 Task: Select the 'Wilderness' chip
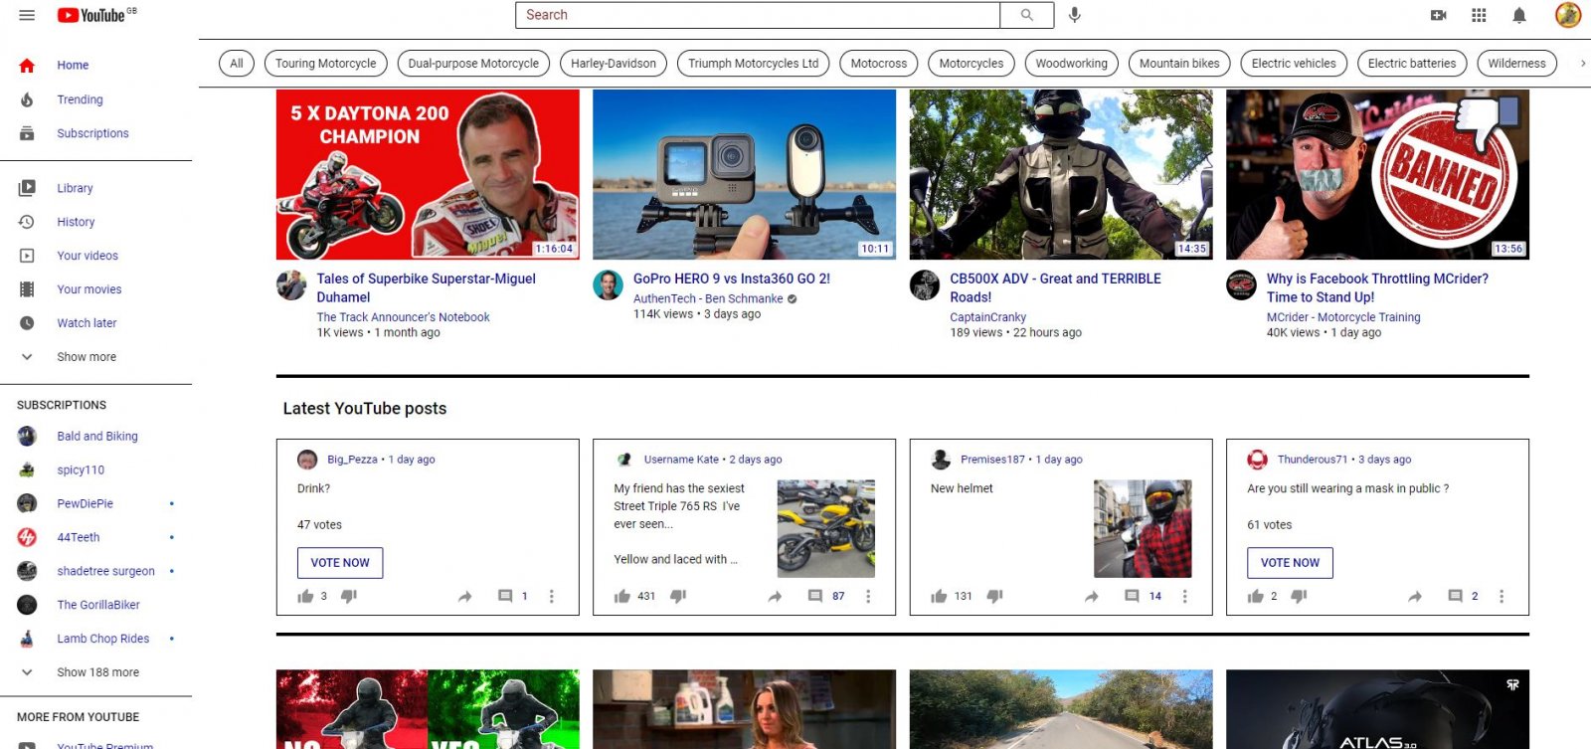point(1516,64)
